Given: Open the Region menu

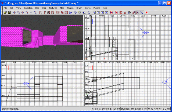Looking at the screenshot, I should [x=70, y=8].
